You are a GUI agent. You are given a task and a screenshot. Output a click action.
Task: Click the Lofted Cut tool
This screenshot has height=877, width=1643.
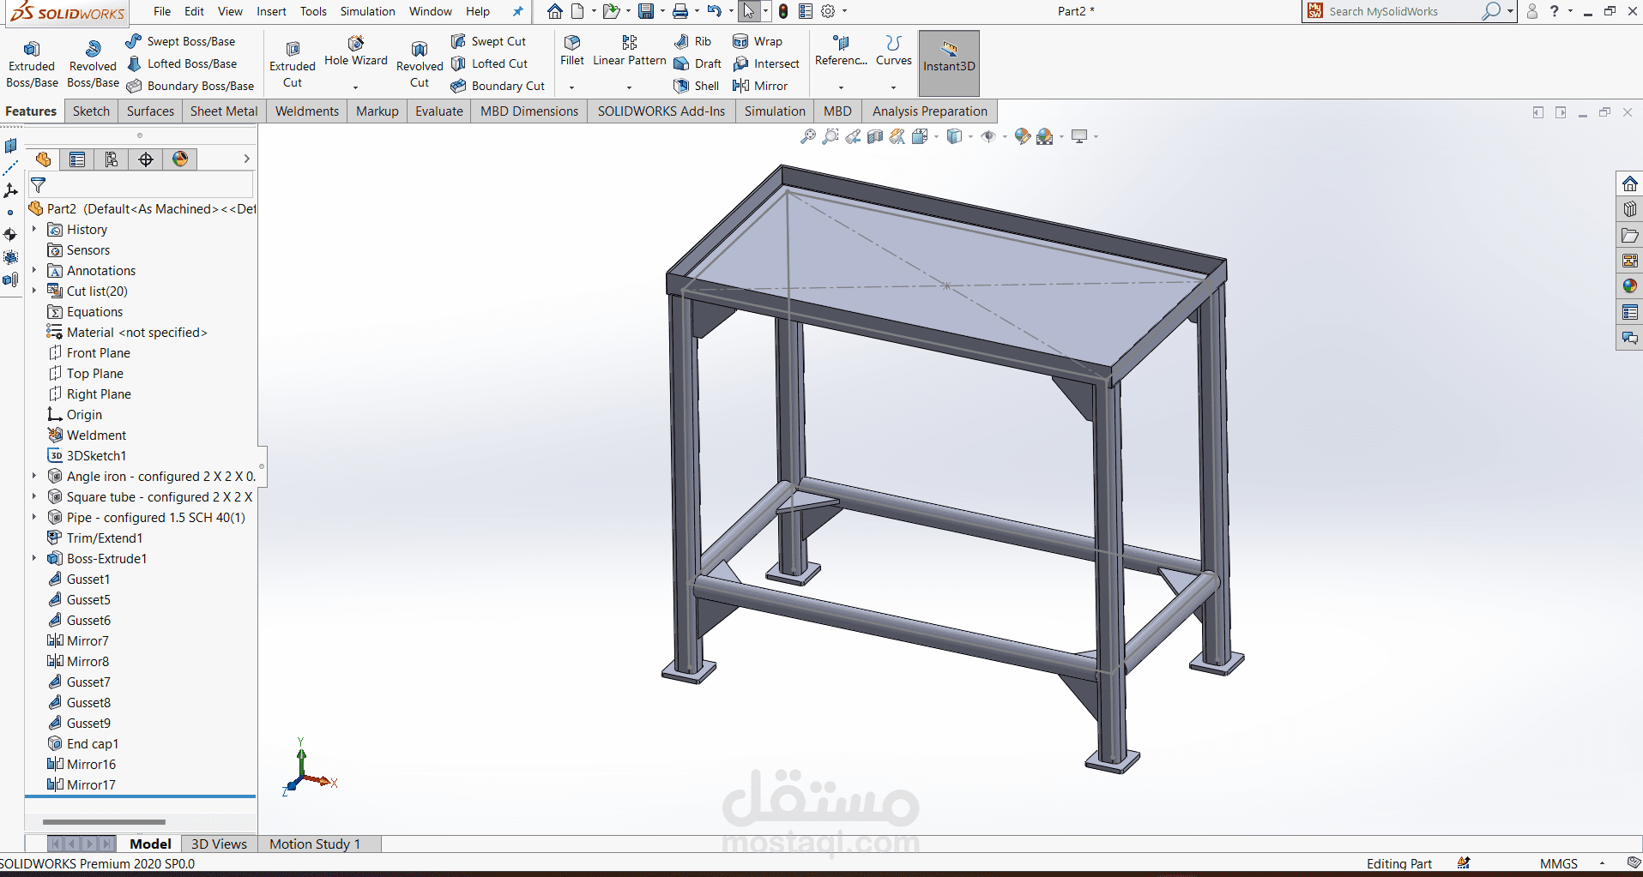pyautogui.click(x=489, y=63)
